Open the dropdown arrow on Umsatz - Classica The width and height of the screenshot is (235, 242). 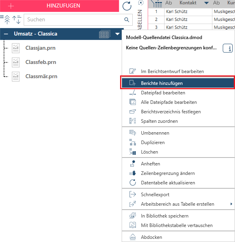coord(117,34)
